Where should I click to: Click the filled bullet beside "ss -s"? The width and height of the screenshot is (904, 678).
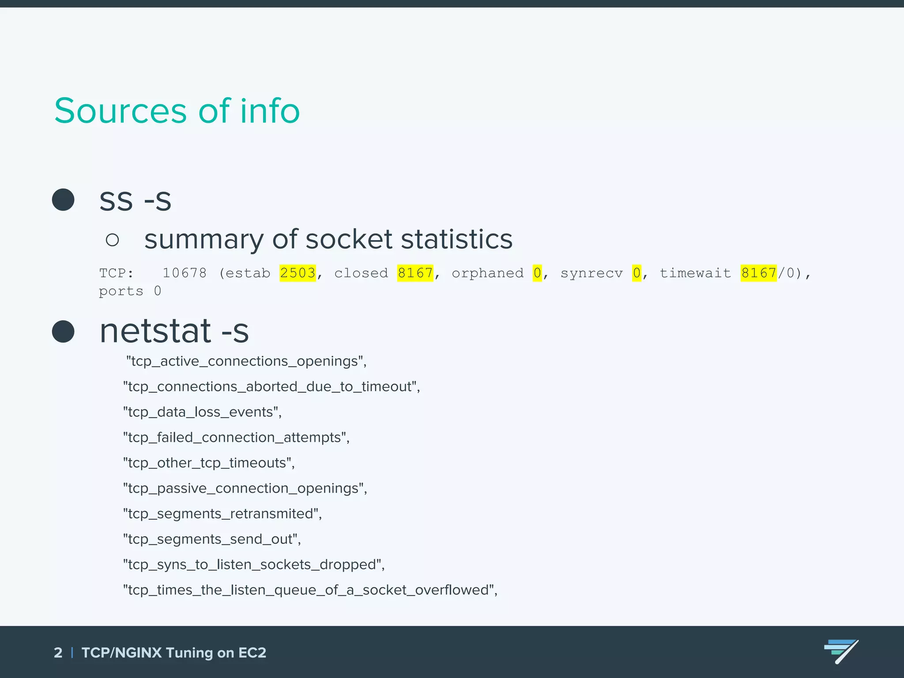click(63, 200)
